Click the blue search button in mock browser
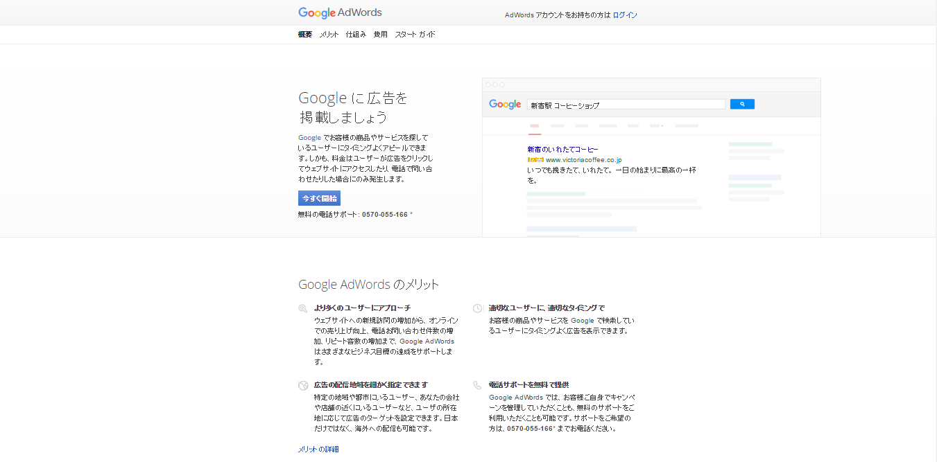Viewport: 937px width, 462px height. (x=742, y=104)
